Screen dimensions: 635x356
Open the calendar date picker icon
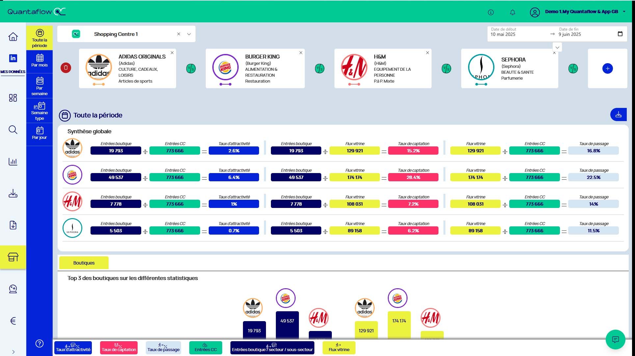click(620, 34)
